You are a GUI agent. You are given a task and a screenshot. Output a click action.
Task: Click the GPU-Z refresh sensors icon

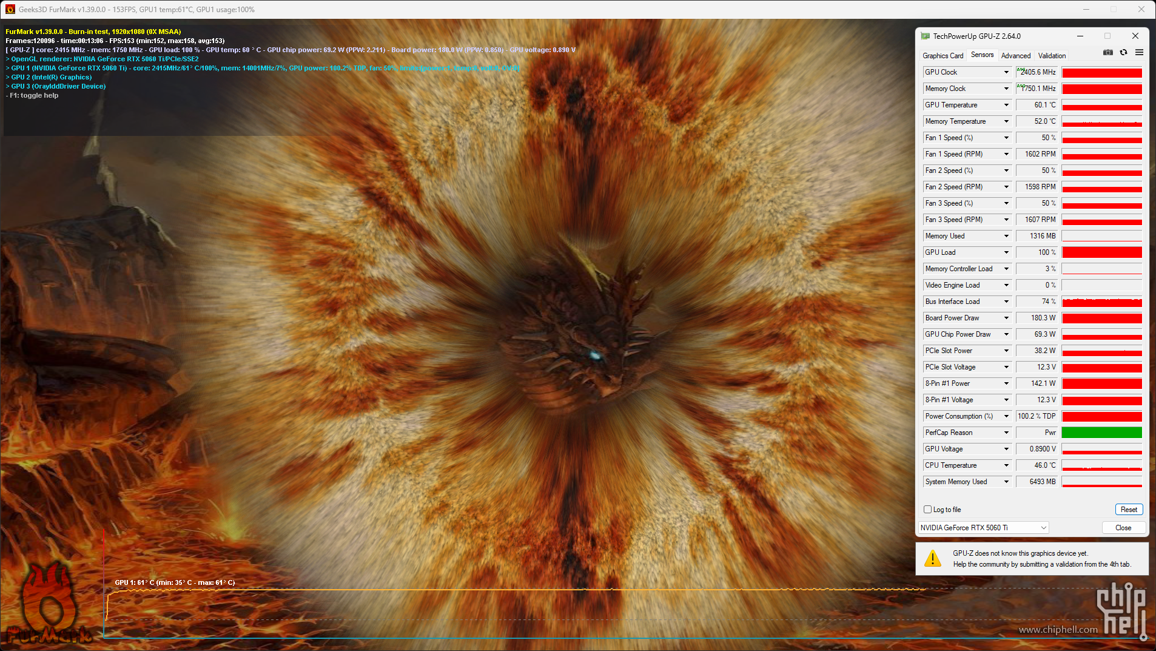point(1123,53)
